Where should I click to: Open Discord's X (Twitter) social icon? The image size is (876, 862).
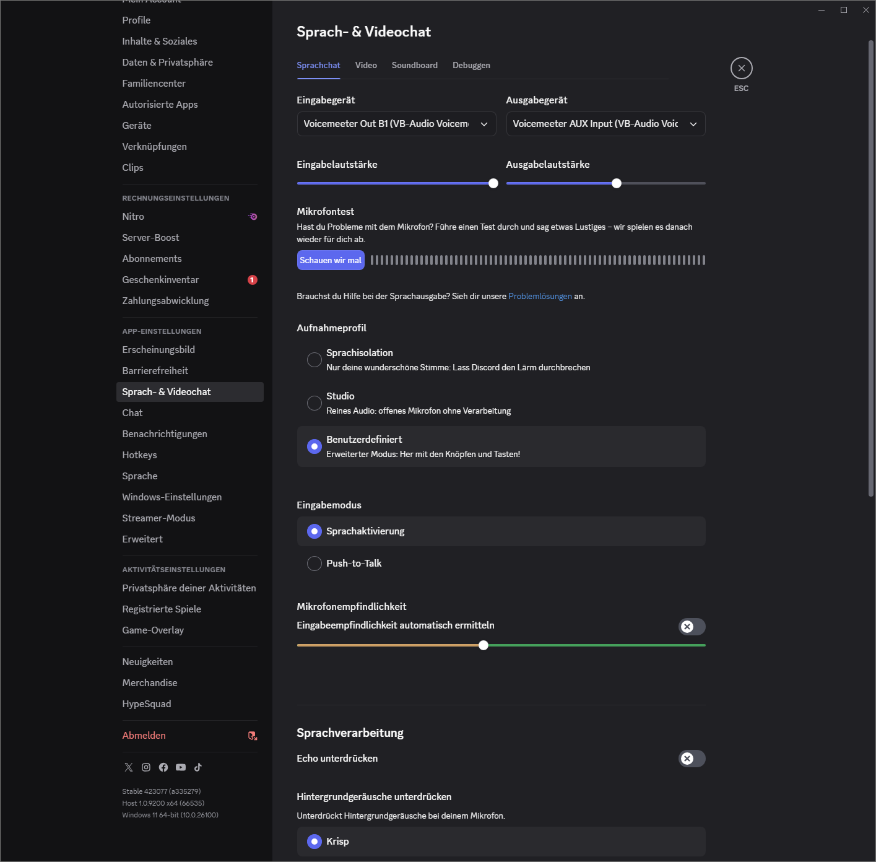[x=129, y=767]
